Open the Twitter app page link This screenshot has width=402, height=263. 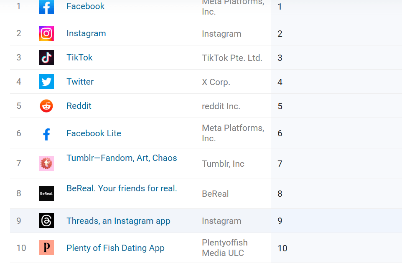[x=80, y=82]
